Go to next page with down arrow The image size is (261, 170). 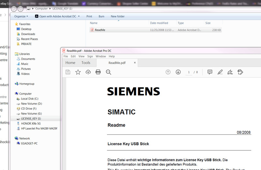point(178,72)
